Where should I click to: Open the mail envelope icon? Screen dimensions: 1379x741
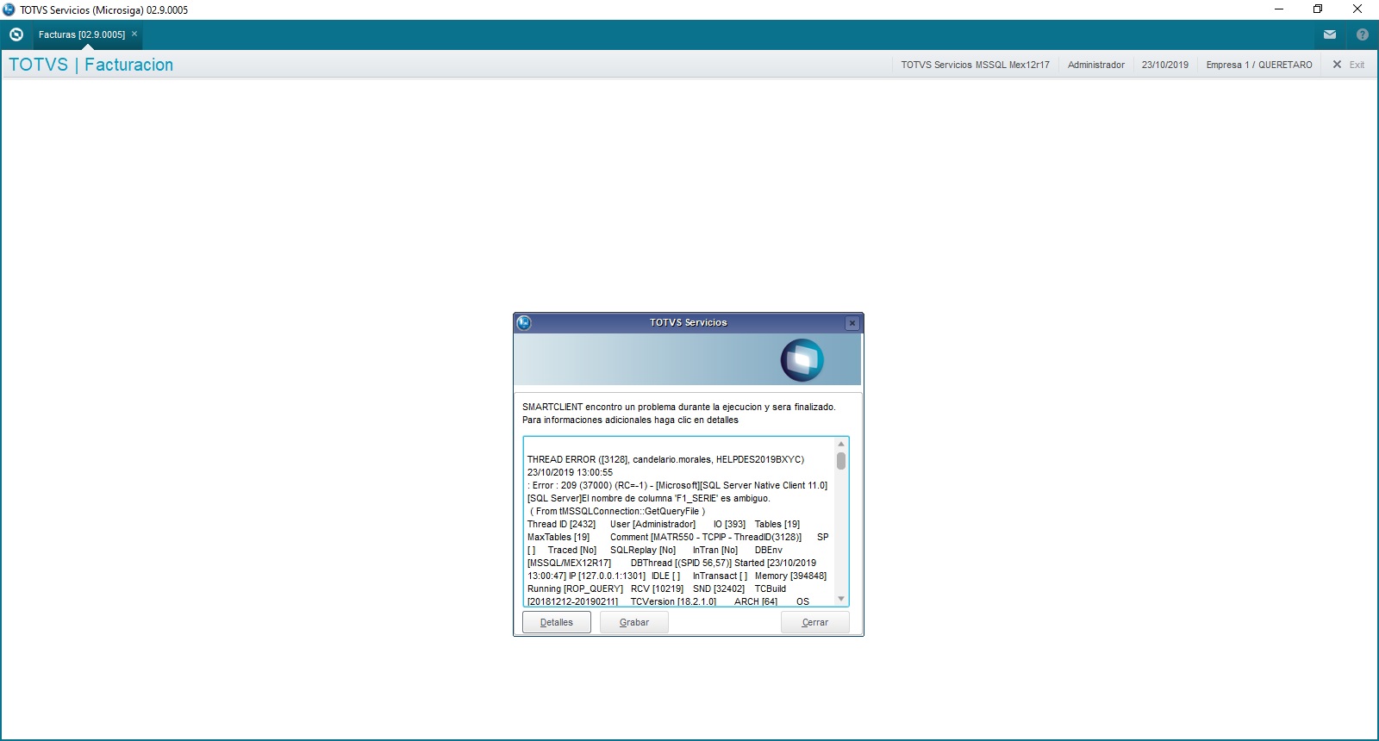pyautogui.click(x=1330, y=34)
